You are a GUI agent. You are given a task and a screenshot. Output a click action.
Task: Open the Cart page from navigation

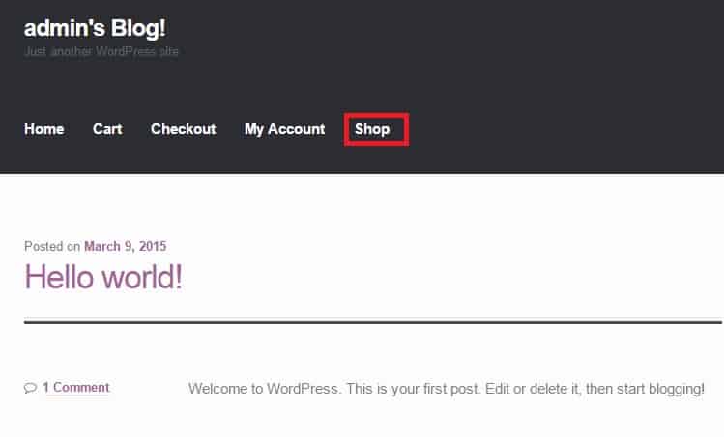coord(107,129)
